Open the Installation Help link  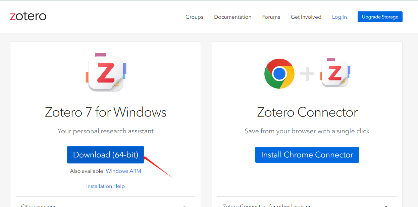(105, 186)
